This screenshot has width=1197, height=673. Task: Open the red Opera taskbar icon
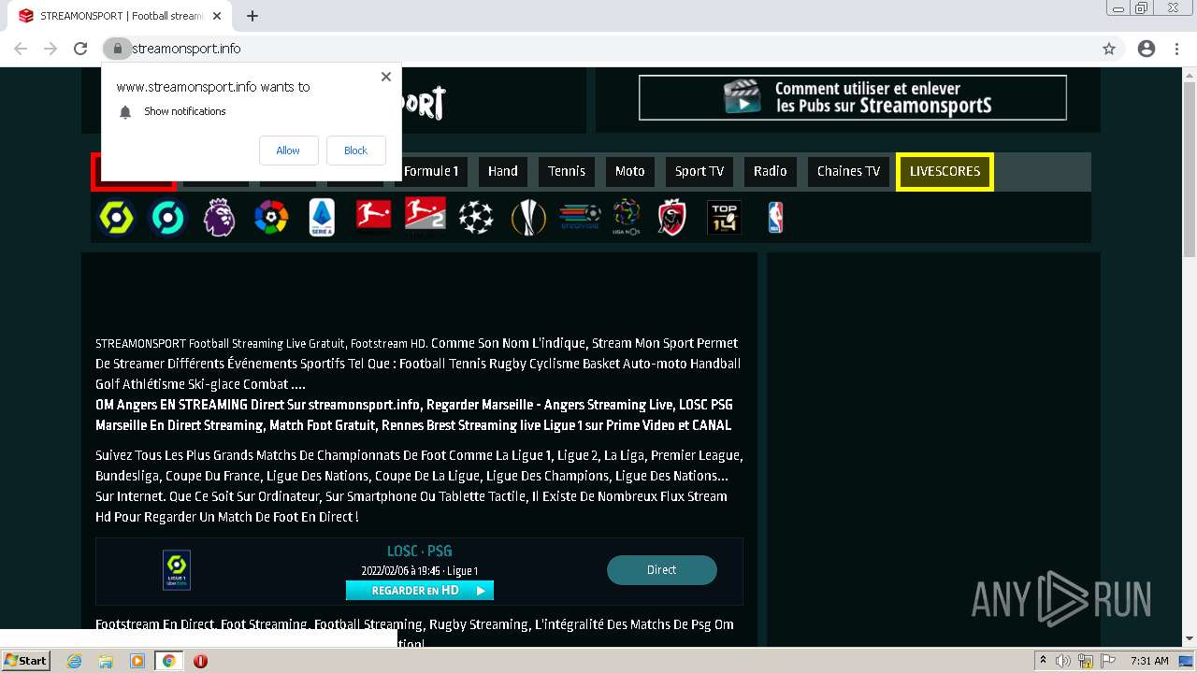[200, 661]
